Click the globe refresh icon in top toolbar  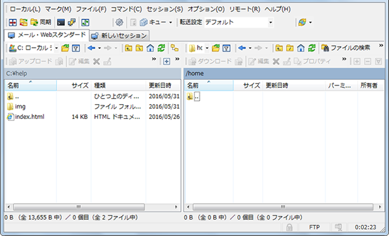302,22
